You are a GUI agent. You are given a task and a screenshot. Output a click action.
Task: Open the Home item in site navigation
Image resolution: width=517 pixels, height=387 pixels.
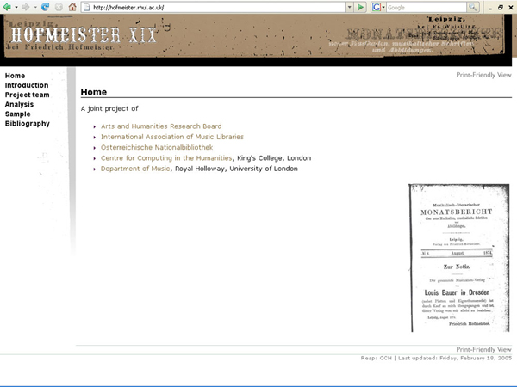click(15, 76)
